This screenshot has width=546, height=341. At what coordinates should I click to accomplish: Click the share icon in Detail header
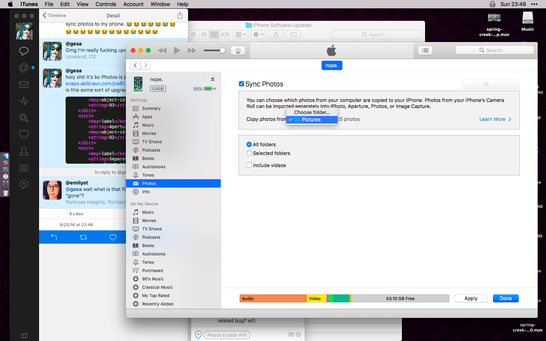click(x=180, y=16)
